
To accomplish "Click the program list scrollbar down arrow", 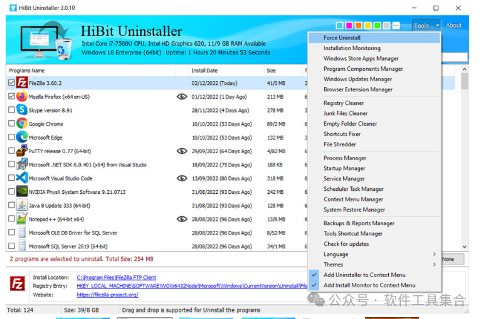I will click(465, 247).
